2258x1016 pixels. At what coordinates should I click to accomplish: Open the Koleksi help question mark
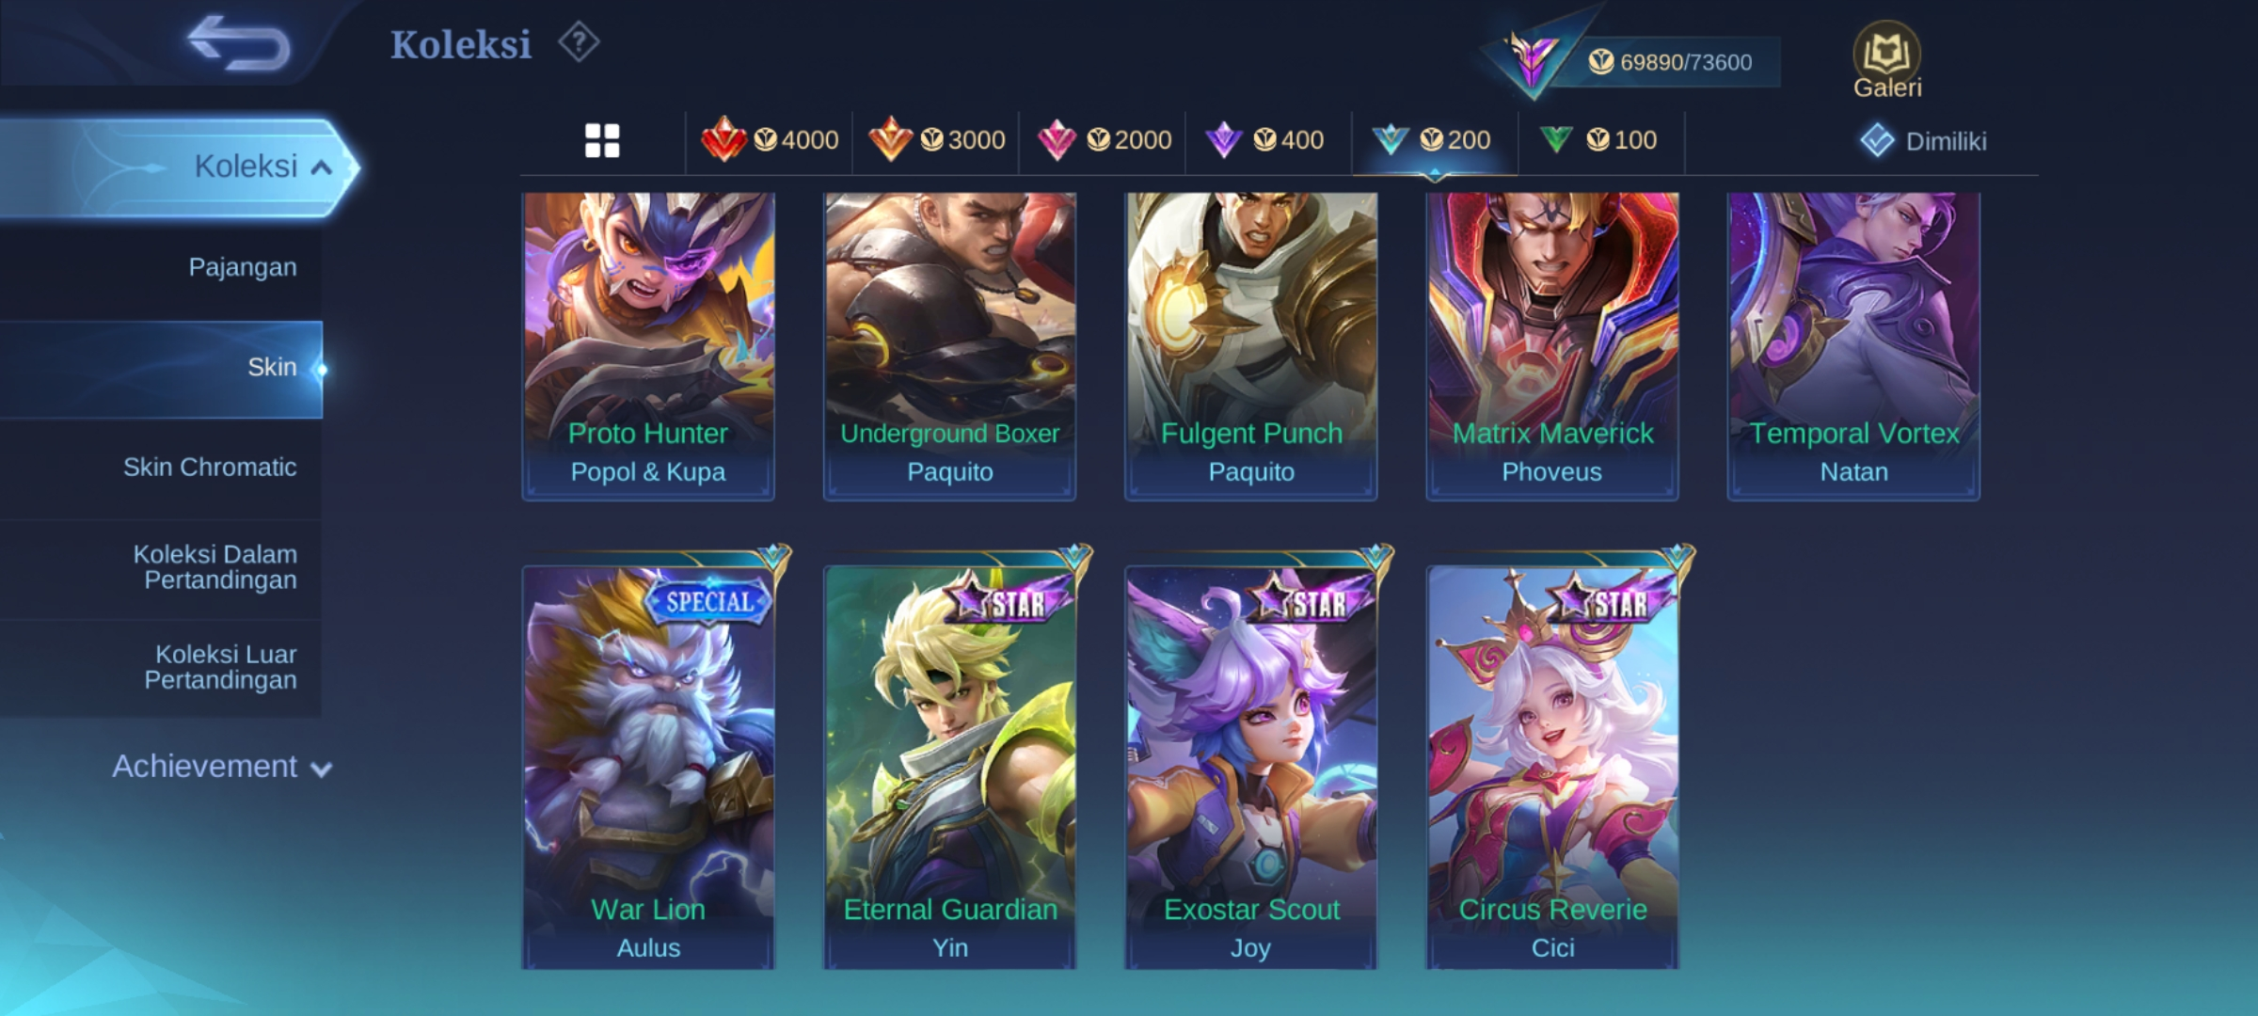pyautogui.click(x=579, y=43)
